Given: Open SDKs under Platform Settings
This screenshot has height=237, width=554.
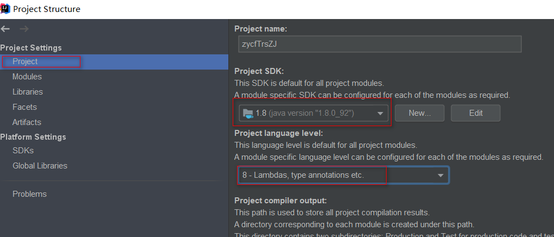Looking at the screenshot, I should point(23,151).
